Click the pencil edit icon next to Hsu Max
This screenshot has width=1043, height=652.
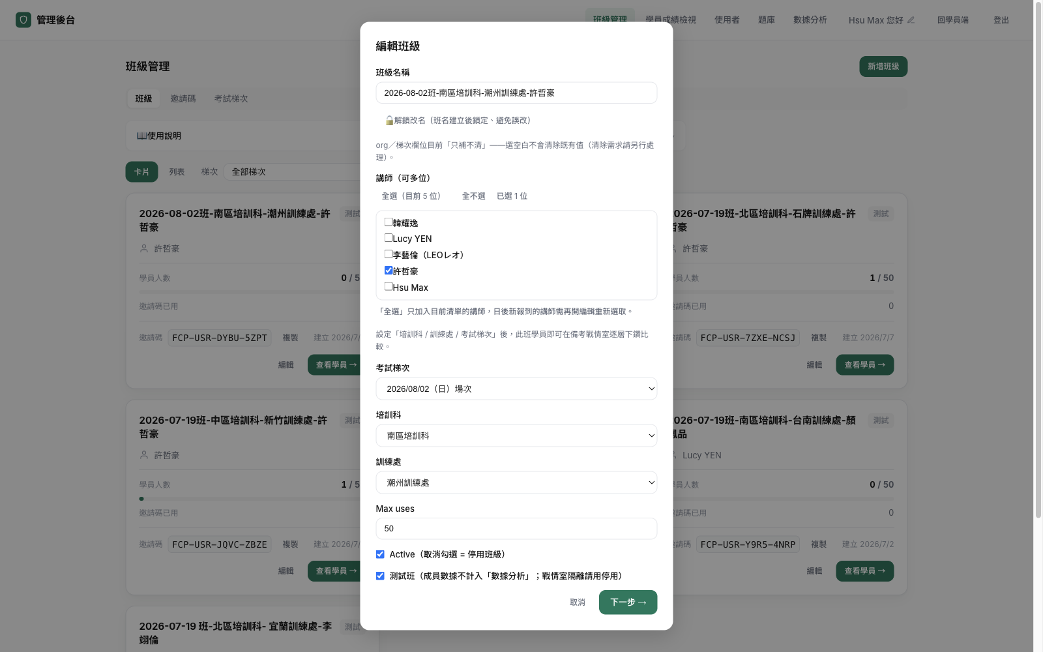click(x=911, y=20)
